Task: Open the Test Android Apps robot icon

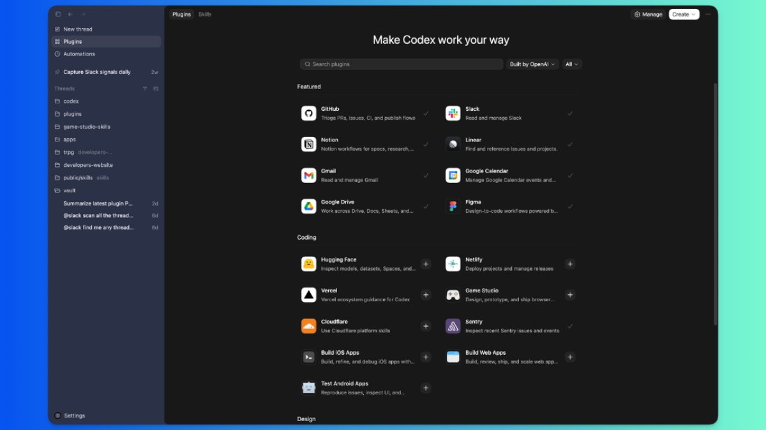Action: coord(309,388)
